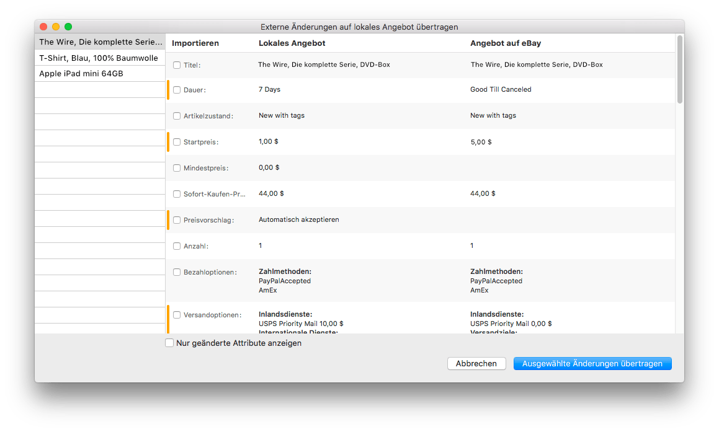
Task: Check the Dauer import checkbox
Action: tap(177, 90)
